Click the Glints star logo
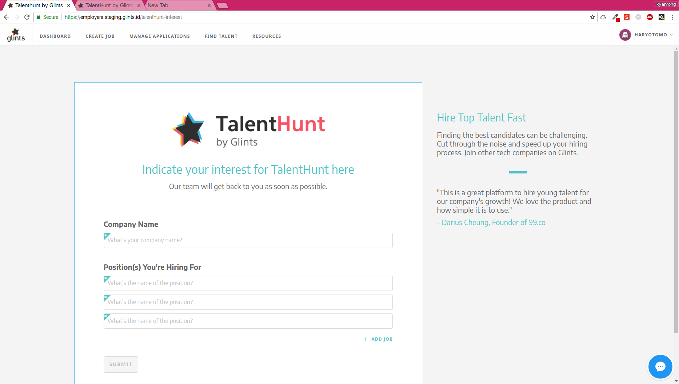The width and height of the screenshot is (679, 384). tap(16, 34)
